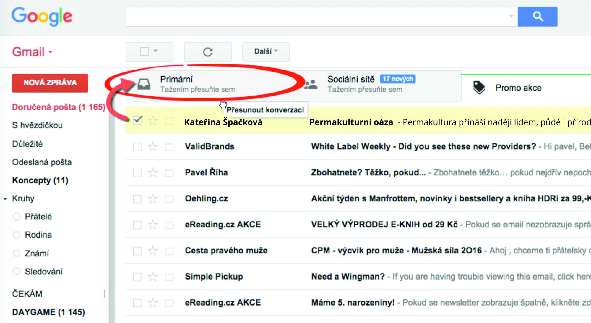Uncheck the Kateřina Špačková email checkbox

point(137,121)
